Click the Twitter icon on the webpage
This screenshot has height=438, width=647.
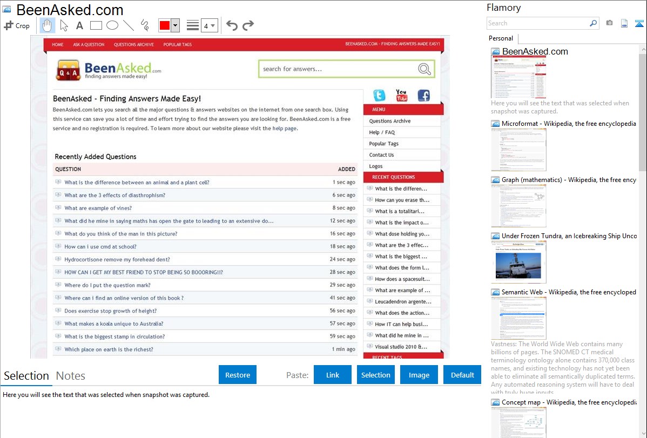[x=379, y=96]
